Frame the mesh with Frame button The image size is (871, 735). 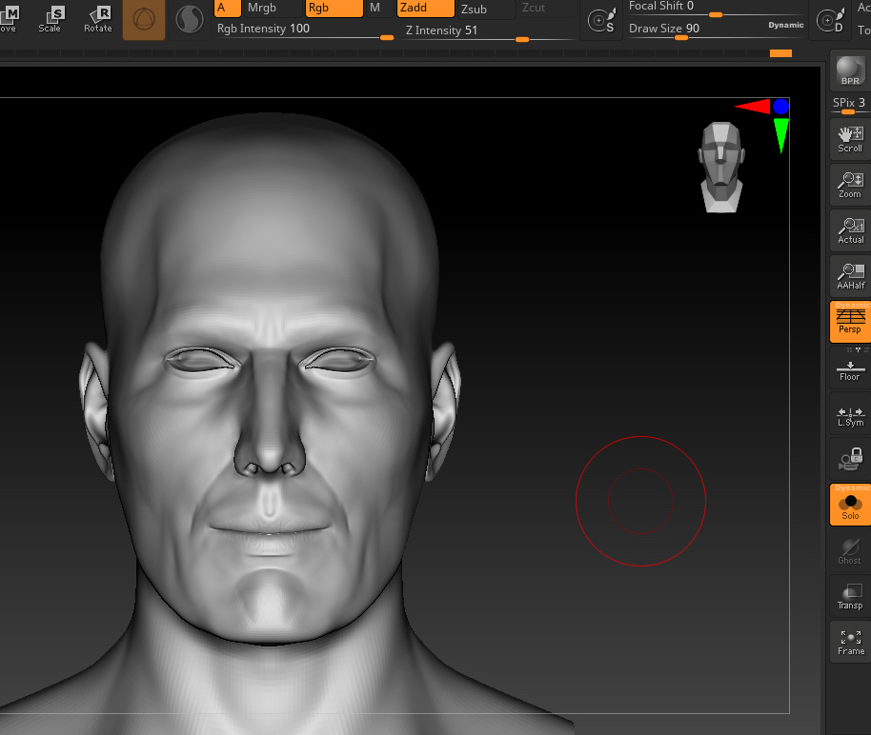850,642
